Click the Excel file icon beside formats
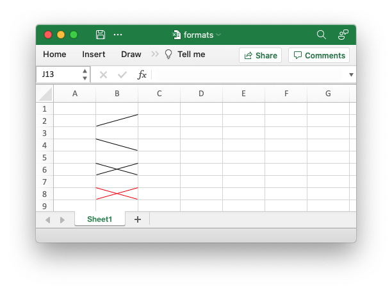The height and width of the screenshot is (290, 392). click(177, 35)
